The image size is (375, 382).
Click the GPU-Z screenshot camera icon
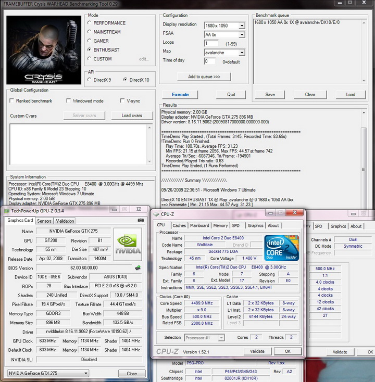click(x=141, y=220)
